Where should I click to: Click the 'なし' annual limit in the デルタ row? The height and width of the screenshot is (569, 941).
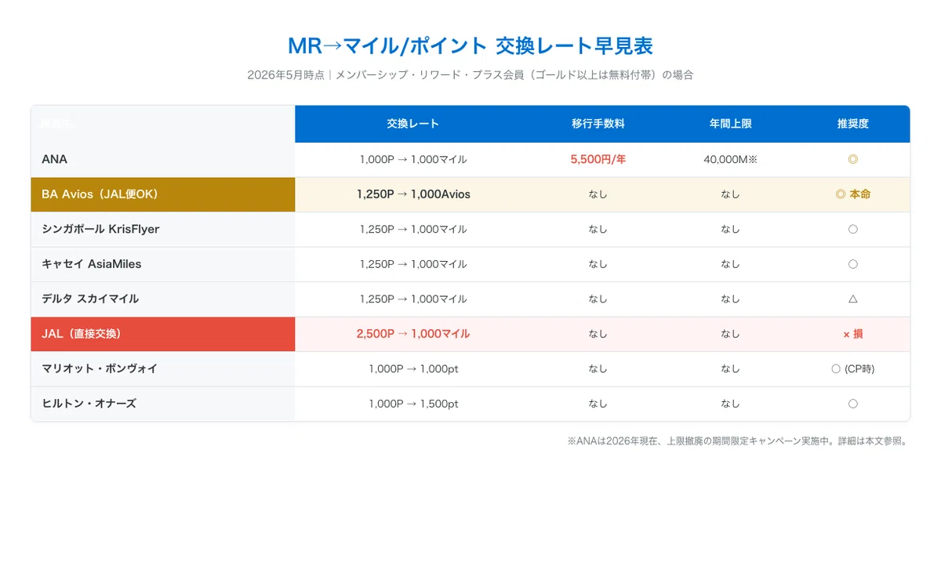pyautogui.click(x=731, y=299)
